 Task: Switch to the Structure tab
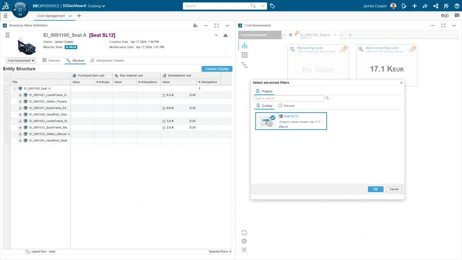pyautogui.click(x=75, y=61)
